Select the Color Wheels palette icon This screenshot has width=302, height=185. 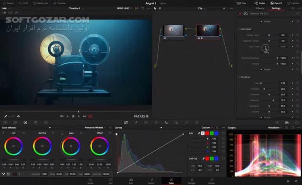25,122
